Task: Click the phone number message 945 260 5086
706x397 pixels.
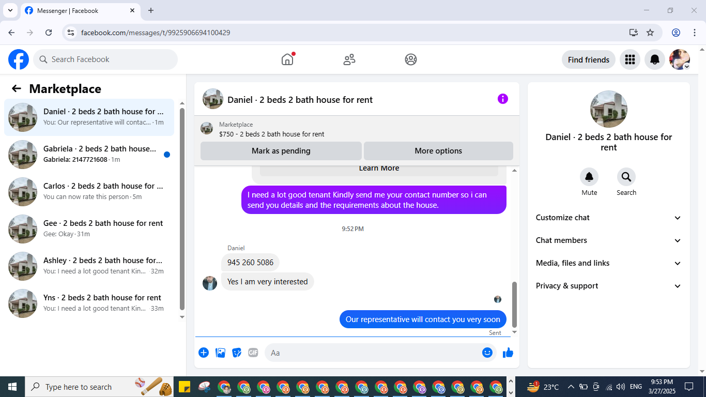Action: pos(250,263)
